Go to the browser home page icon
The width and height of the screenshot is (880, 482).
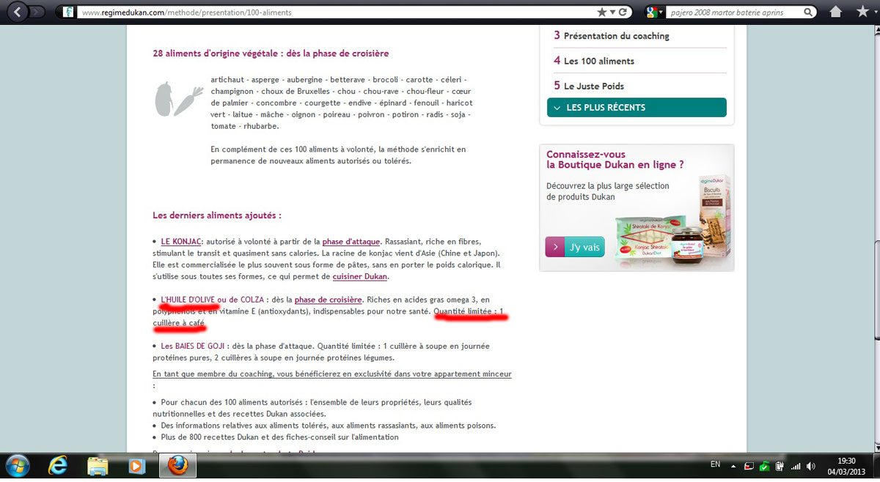coord(835,12)
